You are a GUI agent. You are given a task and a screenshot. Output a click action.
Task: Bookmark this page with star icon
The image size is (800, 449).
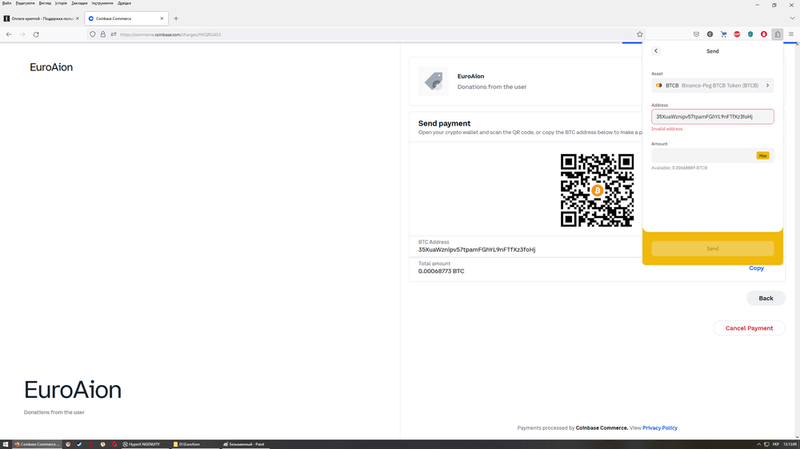639,34
